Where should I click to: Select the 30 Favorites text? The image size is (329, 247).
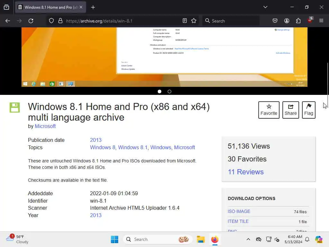pos(247,159)
